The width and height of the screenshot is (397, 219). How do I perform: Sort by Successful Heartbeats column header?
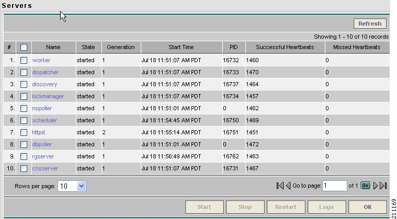(285, 47)
